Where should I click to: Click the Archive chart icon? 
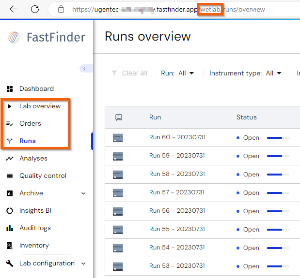point(10,193)
